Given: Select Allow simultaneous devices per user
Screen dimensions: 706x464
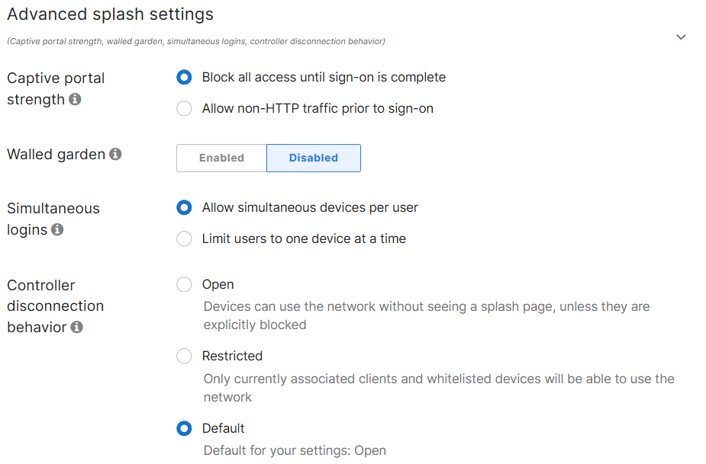Looking at the screenshot, I should pyautogui.click(x=184, y=207).
